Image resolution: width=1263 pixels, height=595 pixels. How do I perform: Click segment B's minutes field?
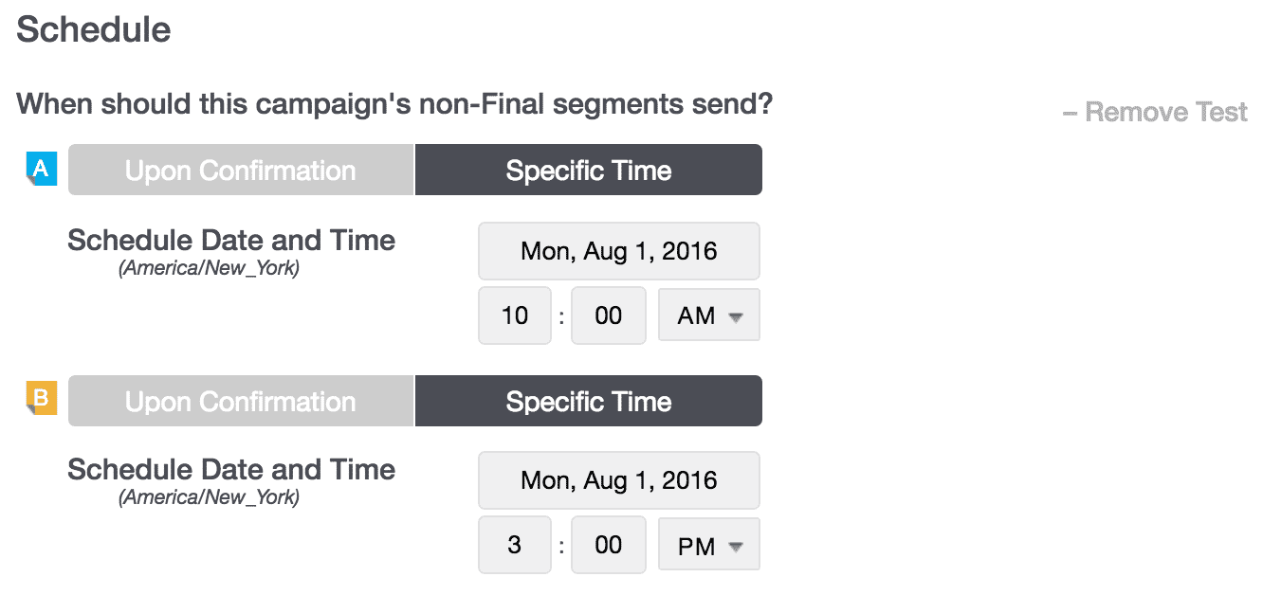point(608,545)
